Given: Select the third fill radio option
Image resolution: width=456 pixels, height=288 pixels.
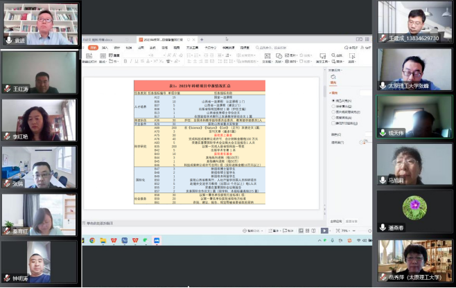Looking at the screenshot, I should point(333,112).
